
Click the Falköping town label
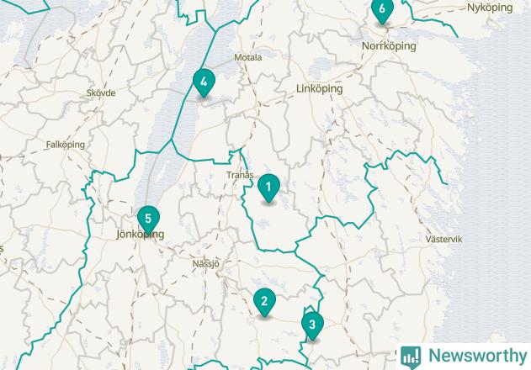click(x=66, y=145)
